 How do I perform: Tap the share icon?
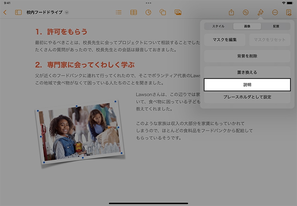[231, 12]
